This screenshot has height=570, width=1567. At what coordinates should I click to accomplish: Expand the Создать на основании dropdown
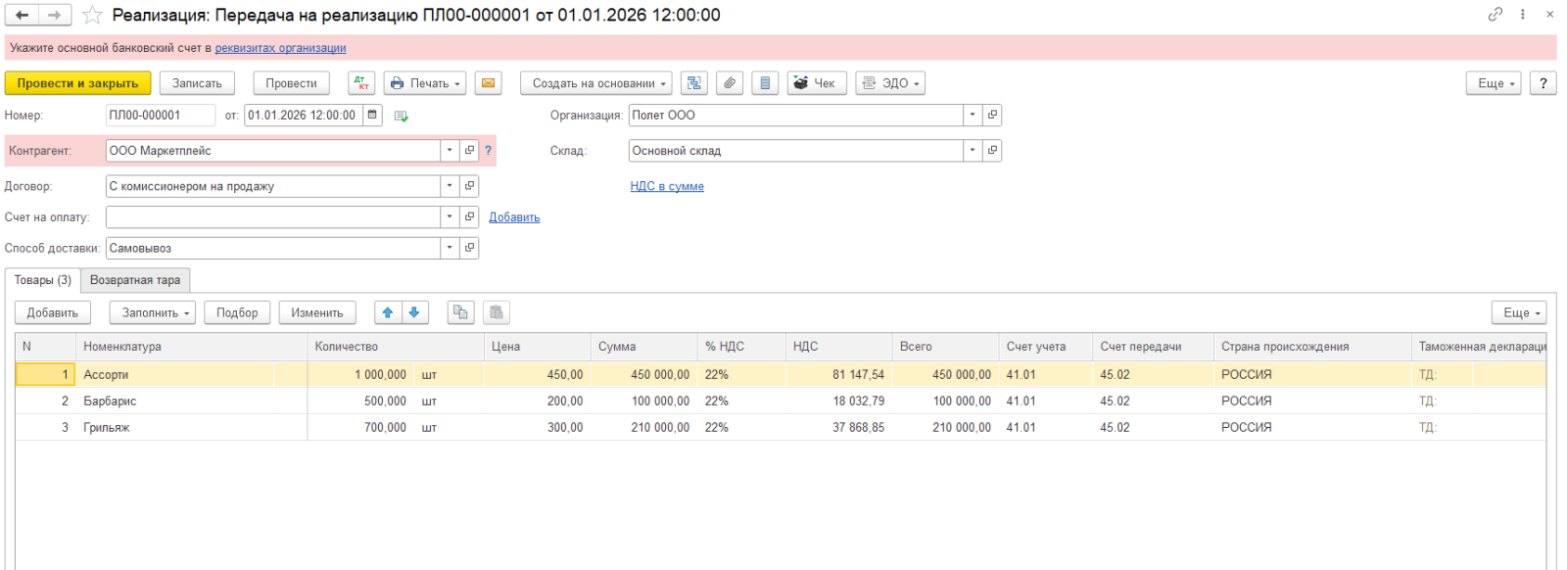tap(595, 83)
